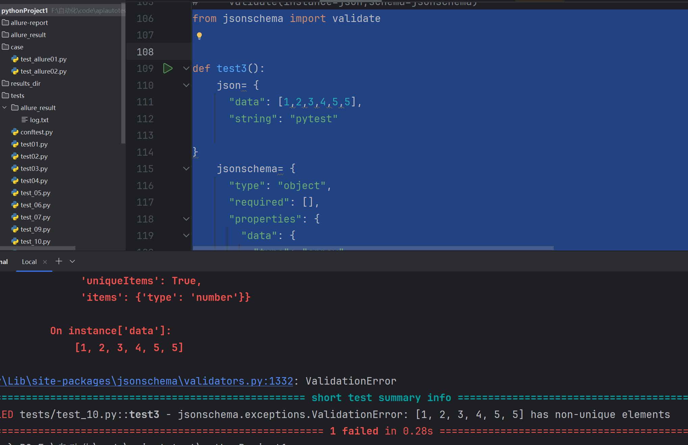Select the pythonProject1 root node
688x445 pixels.
(x=25, y=10)
